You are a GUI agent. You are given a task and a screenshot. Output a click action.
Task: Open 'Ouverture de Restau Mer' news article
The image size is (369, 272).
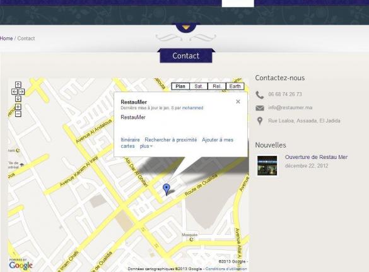pos(316,157)
